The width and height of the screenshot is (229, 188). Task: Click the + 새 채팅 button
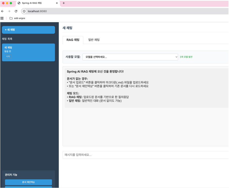click(28, 30)
